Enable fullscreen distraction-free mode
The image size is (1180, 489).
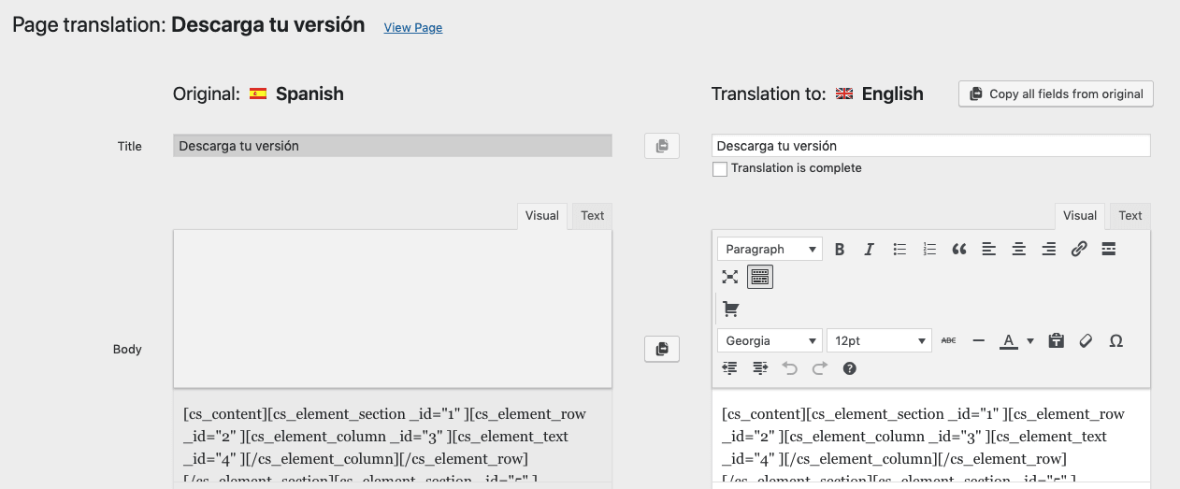[x=730, y=277]
